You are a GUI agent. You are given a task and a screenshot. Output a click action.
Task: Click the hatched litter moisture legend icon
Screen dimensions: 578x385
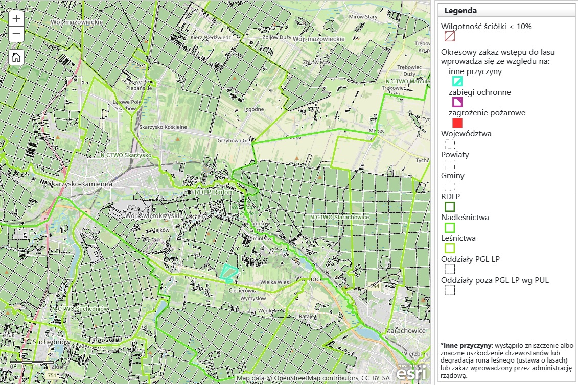click(450, 36)
